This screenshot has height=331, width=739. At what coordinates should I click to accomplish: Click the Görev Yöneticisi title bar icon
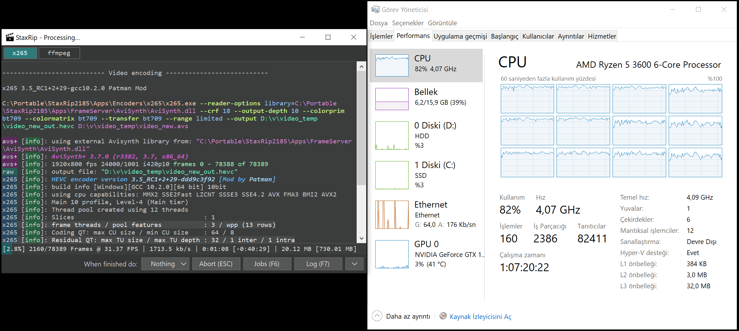(x=375, y=9)
